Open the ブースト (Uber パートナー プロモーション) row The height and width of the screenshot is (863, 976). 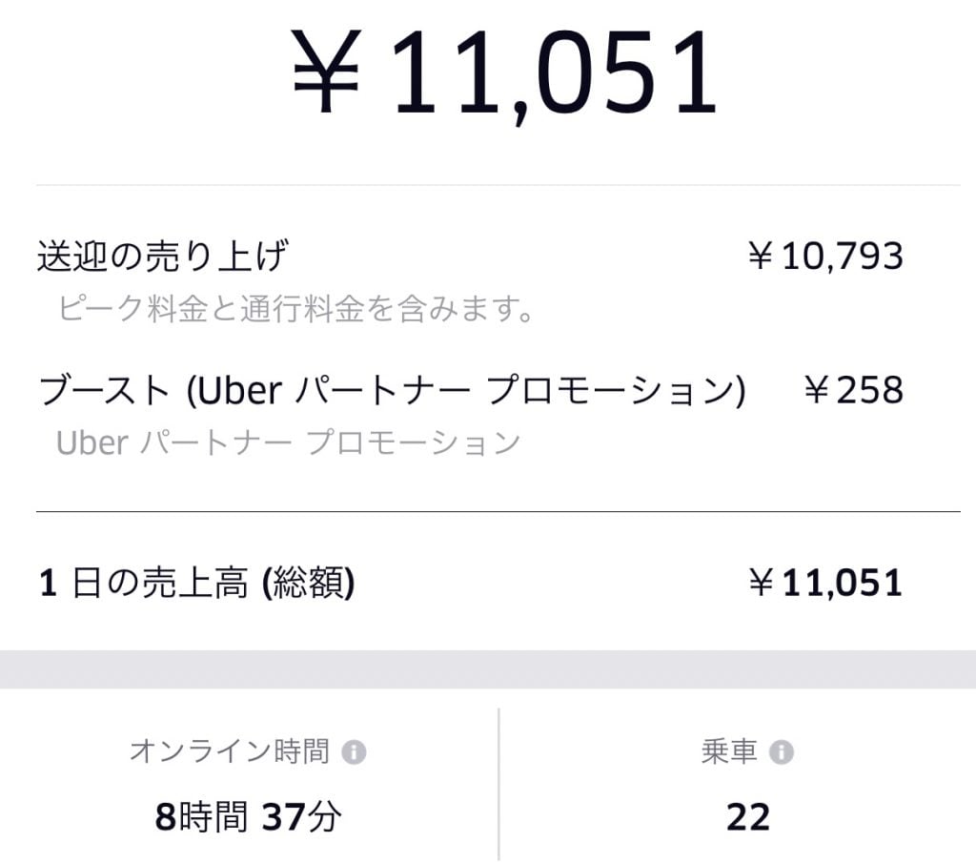pos(392,390)
